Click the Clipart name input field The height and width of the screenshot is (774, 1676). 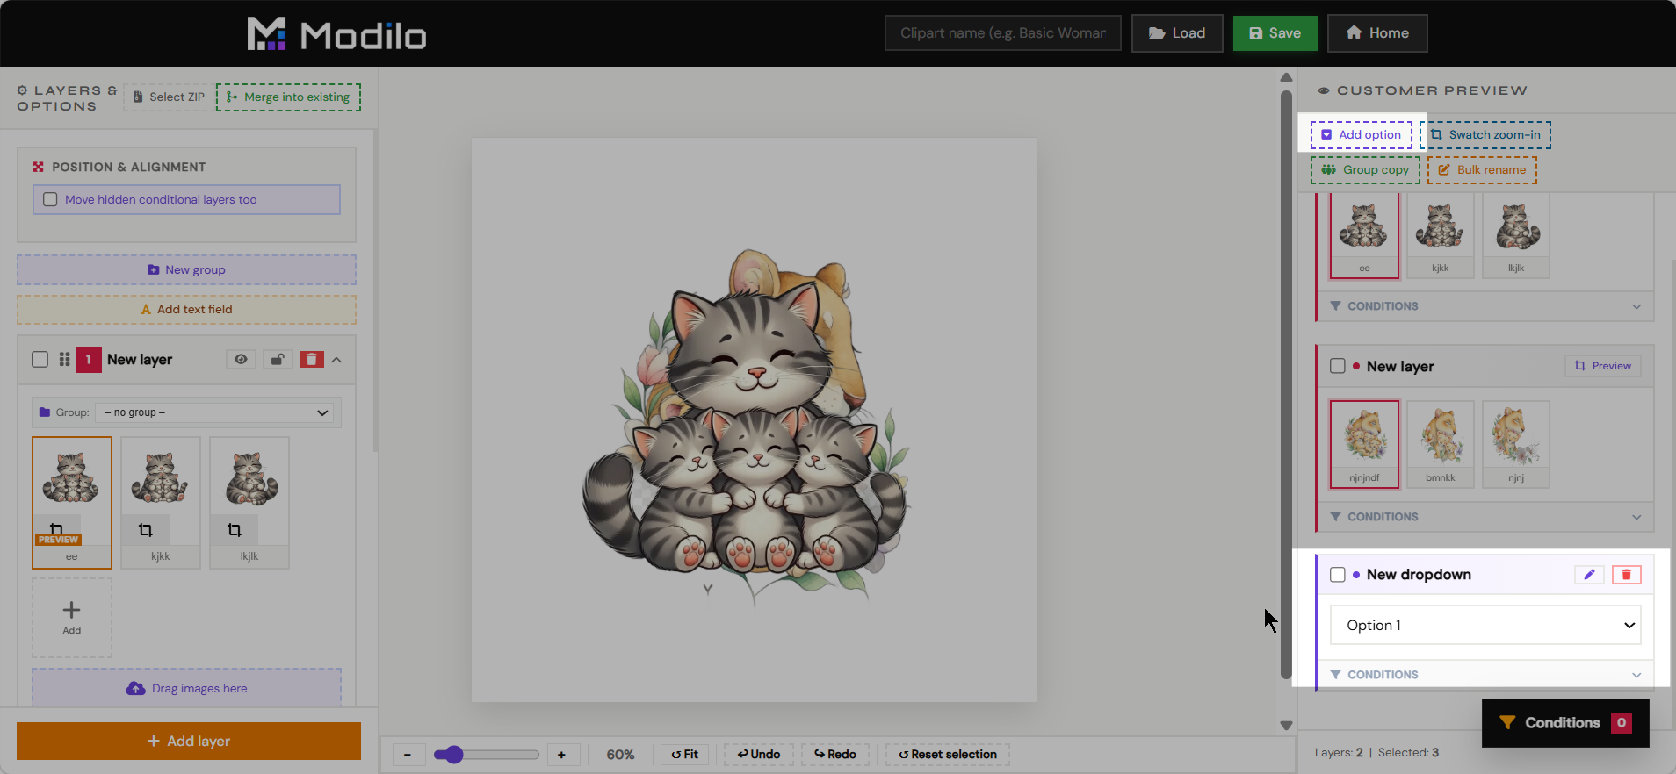1002,33
